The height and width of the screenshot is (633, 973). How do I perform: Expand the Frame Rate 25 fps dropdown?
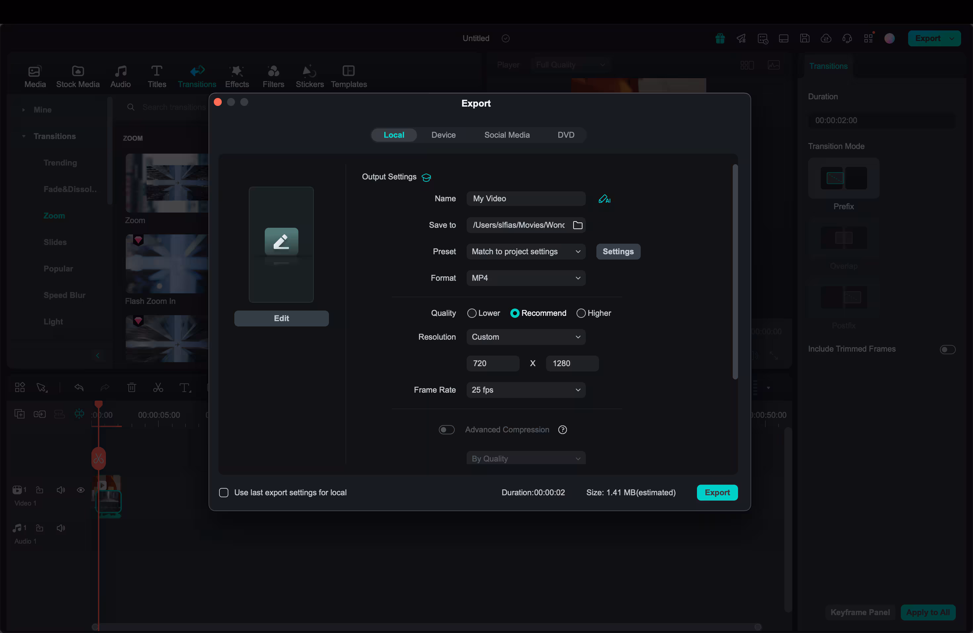pos(525,390)
